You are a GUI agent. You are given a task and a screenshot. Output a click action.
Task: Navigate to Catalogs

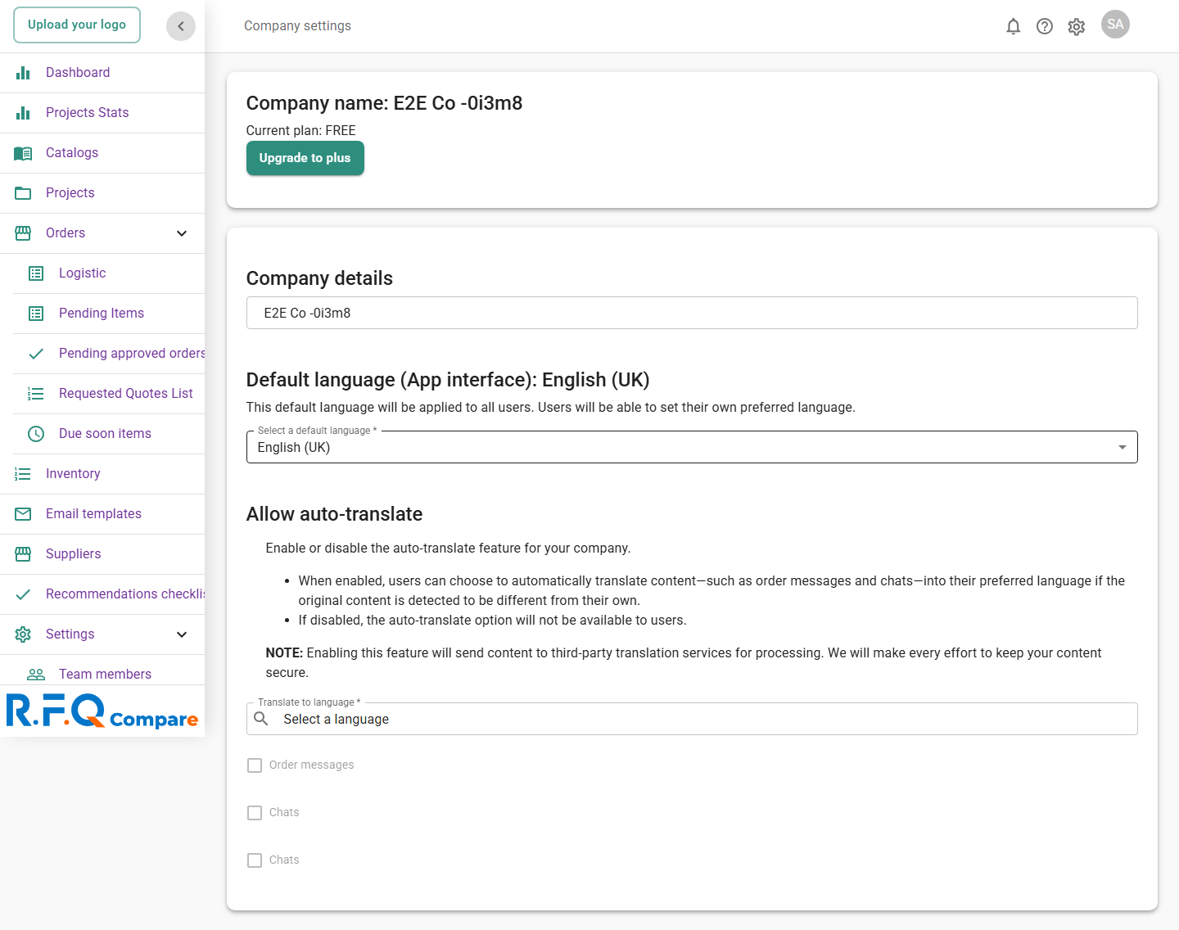tap(72, 153)
